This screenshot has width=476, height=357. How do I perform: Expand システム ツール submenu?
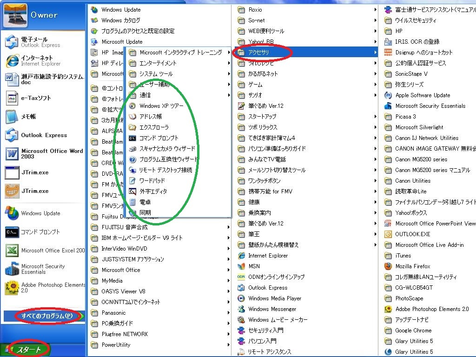click(x=229, y=74)
